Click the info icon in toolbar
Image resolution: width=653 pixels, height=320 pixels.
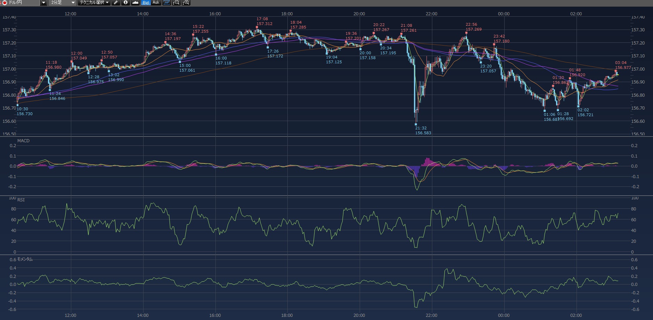point(125,3)
